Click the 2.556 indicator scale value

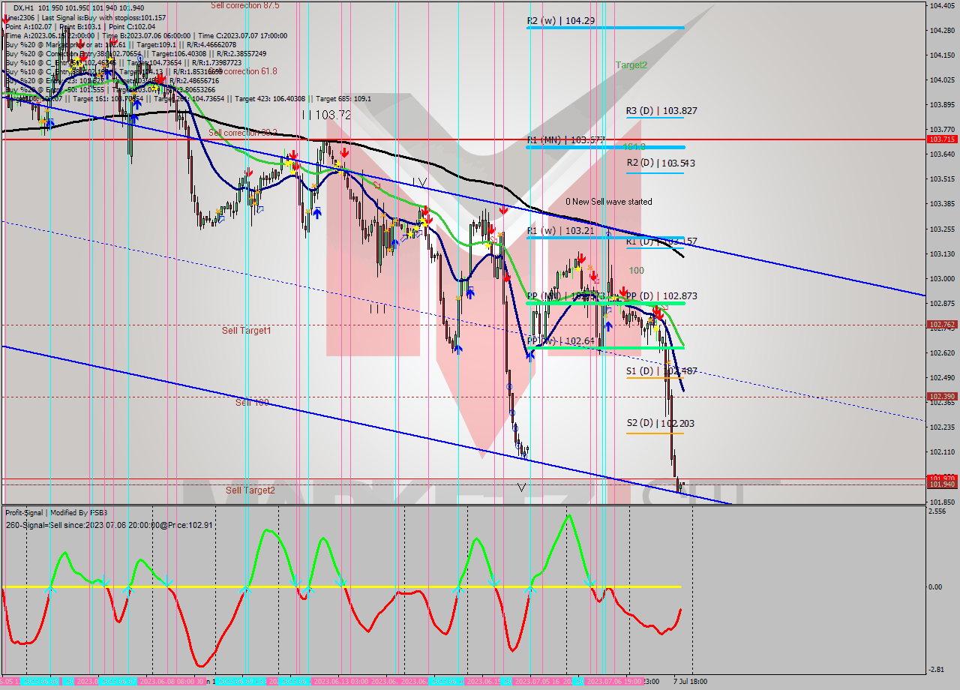938,511
